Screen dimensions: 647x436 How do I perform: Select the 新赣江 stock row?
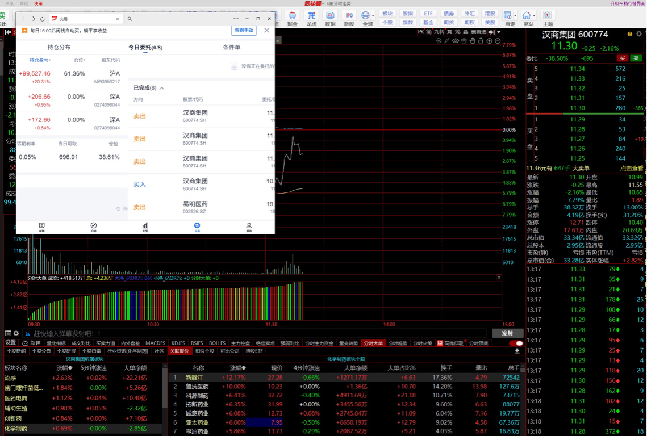click(346, 378)
